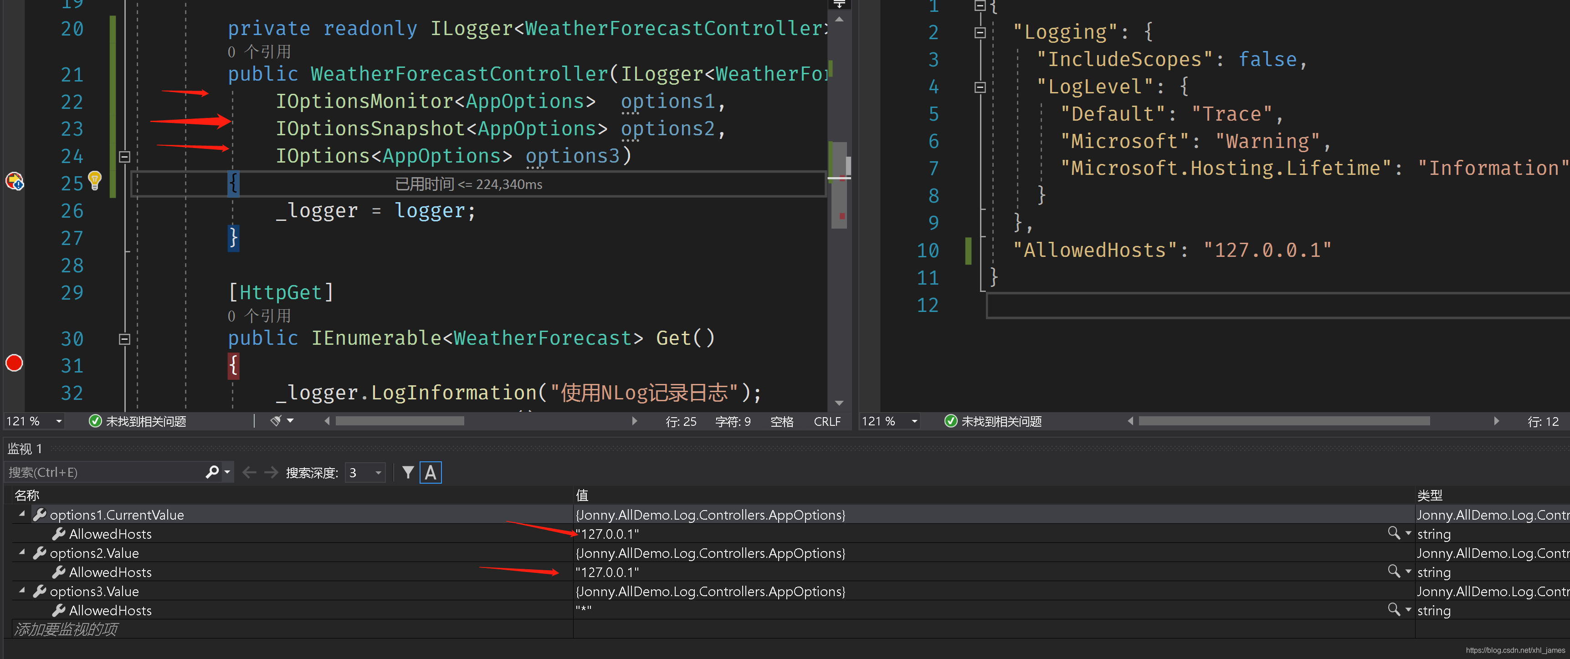
Task: Click the previous search result arrow
Action: 249,473
